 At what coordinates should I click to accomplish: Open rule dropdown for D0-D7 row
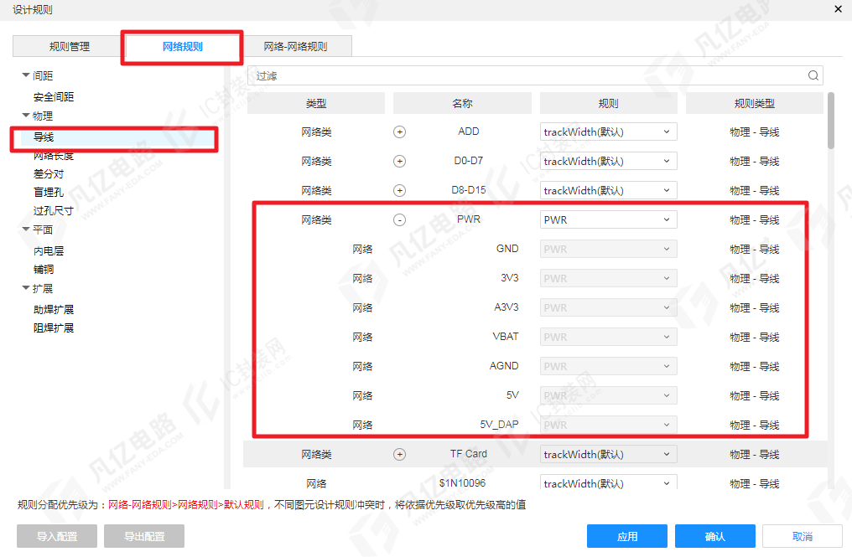(609, 161)
